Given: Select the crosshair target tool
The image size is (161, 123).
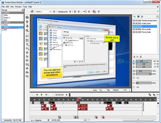Looking at the screenshot, I should (x=27, y=68).
